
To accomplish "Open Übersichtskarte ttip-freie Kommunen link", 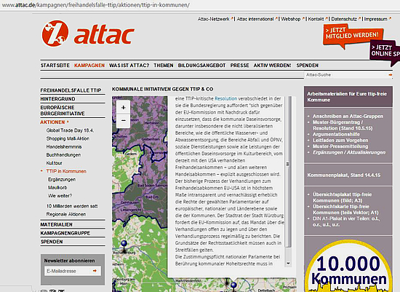I will pyautogui.click(x=345, y=210).
